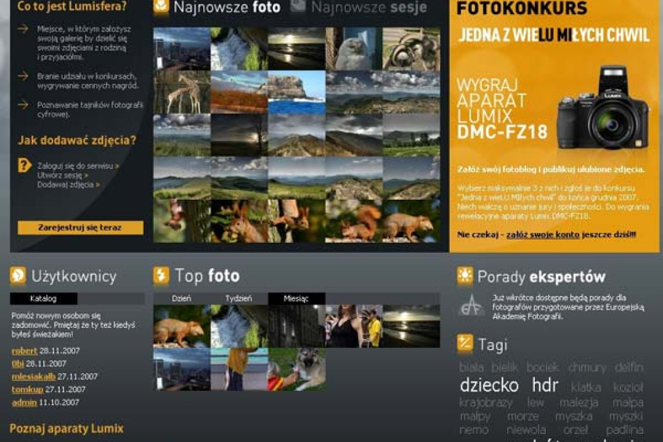Click the 'delfin' tag

[x=629, y=367]
